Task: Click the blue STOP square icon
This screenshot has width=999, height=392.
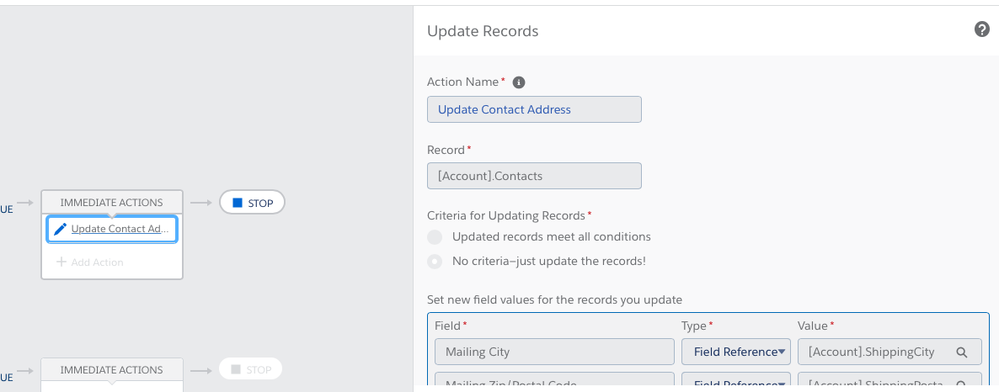Action: pyautogui.click(x=238, y=203)
